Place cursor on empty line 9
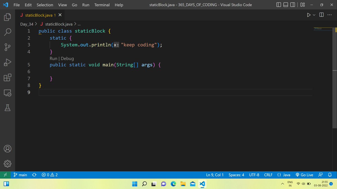 175,92
